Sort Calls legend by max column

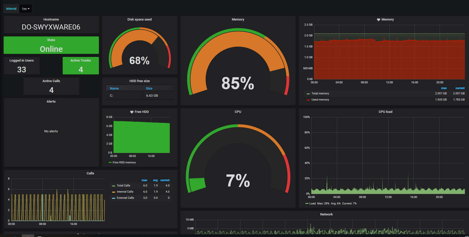click(144, 180)
